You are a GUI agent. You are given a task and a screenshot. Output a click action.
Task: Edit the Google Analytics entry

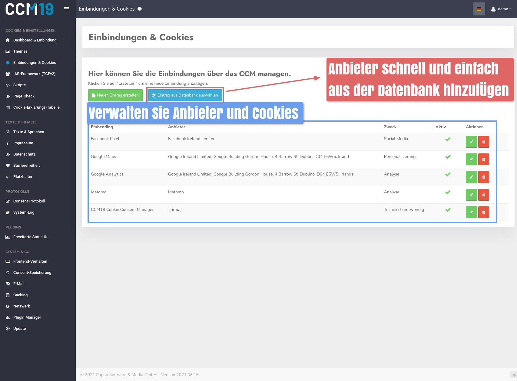(471, 177)
